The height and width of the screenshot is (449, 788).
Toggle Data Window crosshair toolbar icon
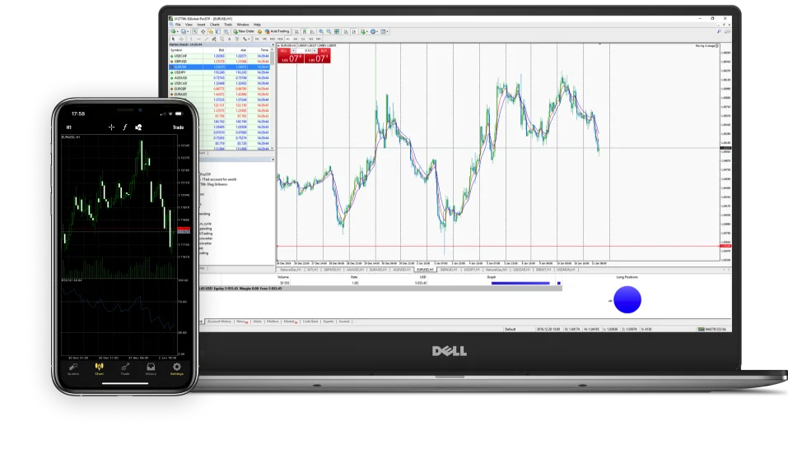203,31
